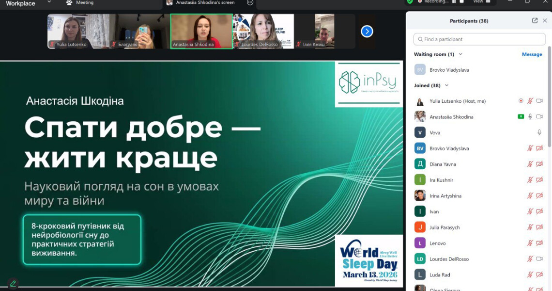
Task: Select Brovko Vladyslava in the Waiting room
Action: [x=449, y=70]
